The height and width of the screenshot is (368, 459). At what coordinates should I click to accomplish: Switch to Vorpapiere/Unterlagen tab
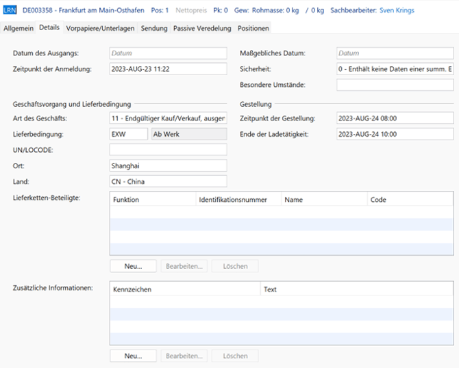tap(100, 28)
